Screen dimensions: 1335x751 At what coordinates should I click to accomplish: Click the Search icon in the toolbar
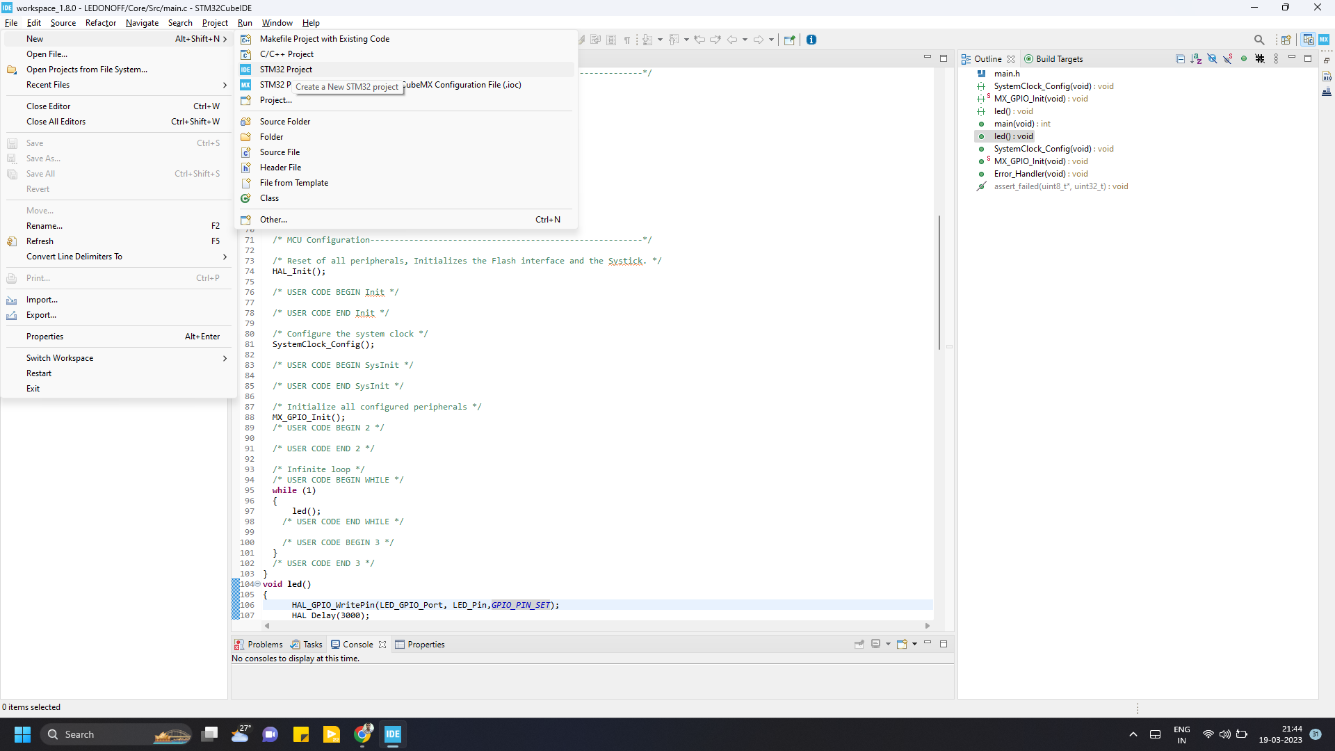(x=1260, y=40)
